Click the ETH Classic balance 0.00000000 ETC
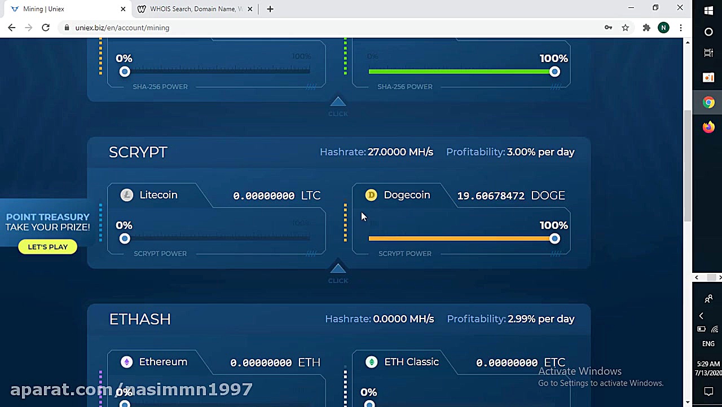The height and width of the screenshot is (407, 722). 521,362
